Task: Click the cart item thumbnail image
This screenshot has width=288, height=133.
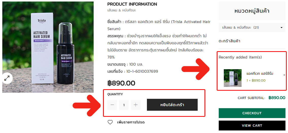Action: point(233,78)
